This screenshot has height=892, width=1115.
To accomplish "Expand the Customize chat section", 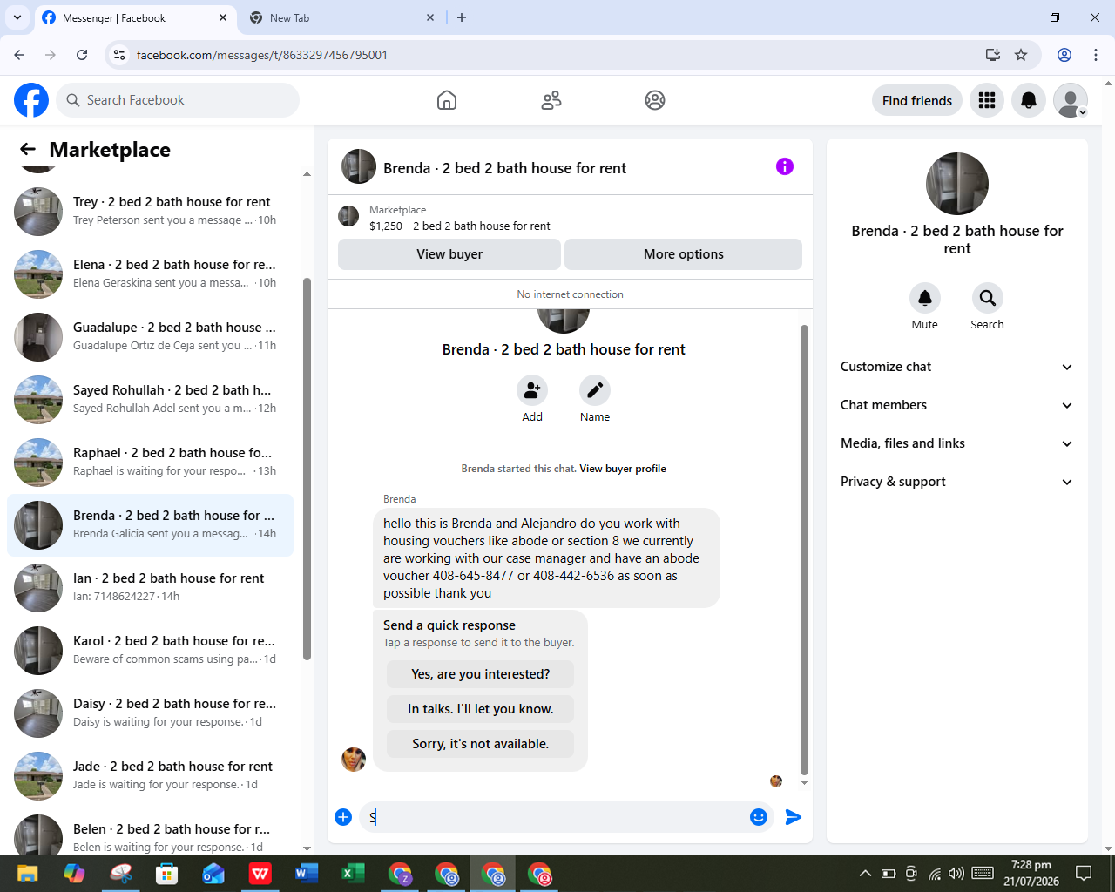I will (x=956, y=367).
